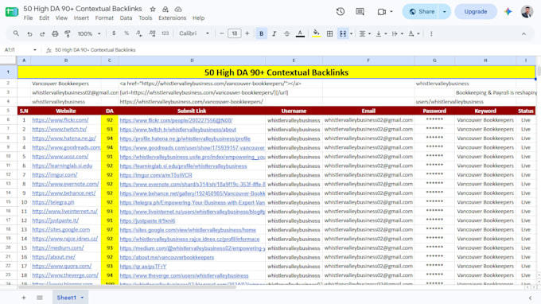Open the user profile avatar
Image resolution: width=541 pixels, height=304 pixels.
527,11
